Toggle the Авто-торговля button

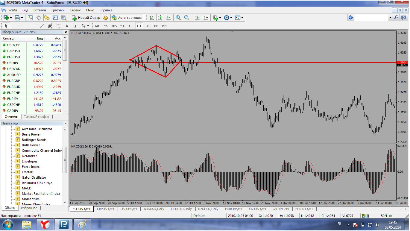coord(127,18)
